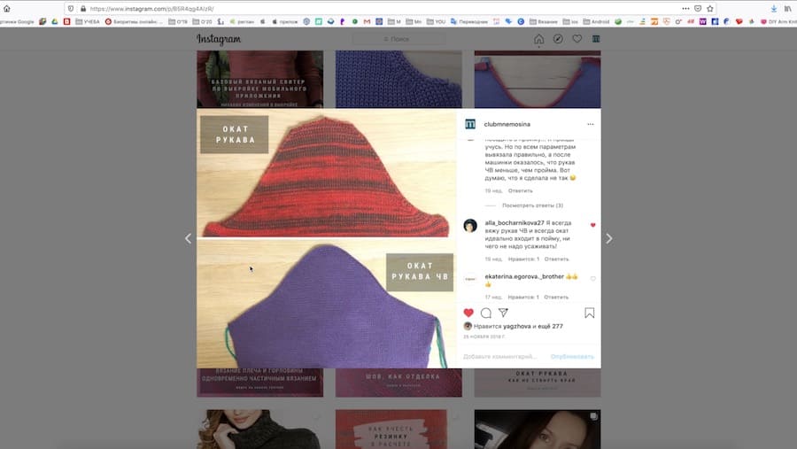Screen dimensions: 797x449
Task: Open the page actions three-dot menu
Action: pos(685,9)
